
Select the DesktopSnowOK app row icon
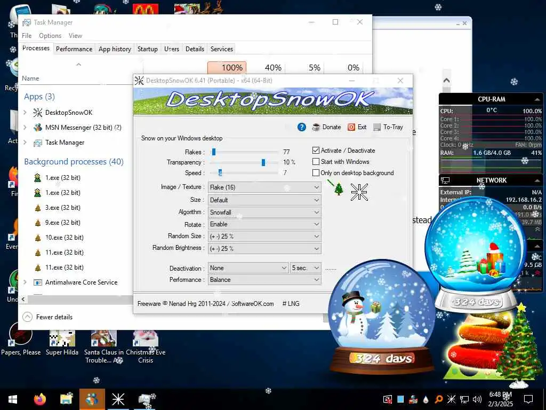click(x=38, y=112)
